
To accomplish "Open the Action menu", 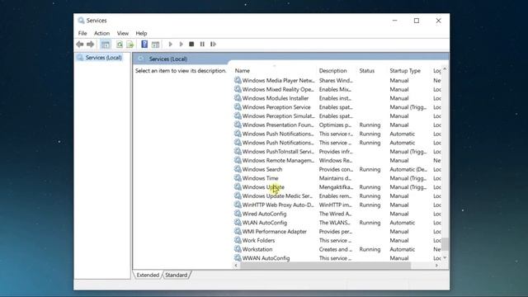I will coord(101,33).
